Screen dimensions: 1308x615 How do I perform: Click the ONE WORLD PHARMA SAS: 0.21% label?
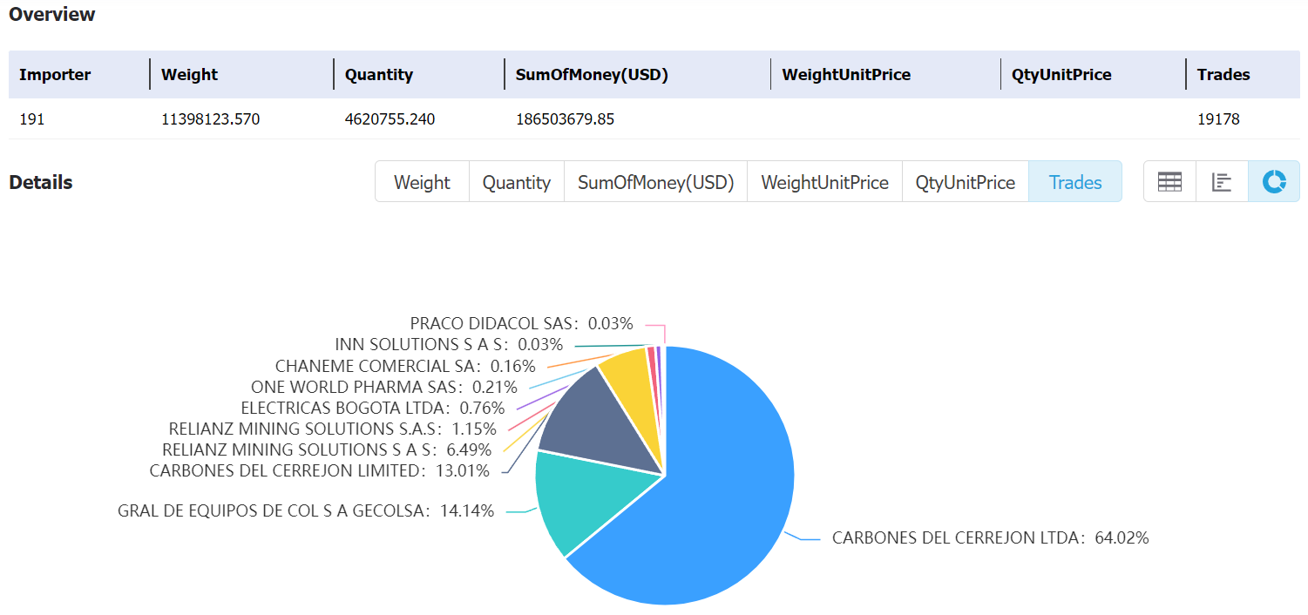pos(384,386)
